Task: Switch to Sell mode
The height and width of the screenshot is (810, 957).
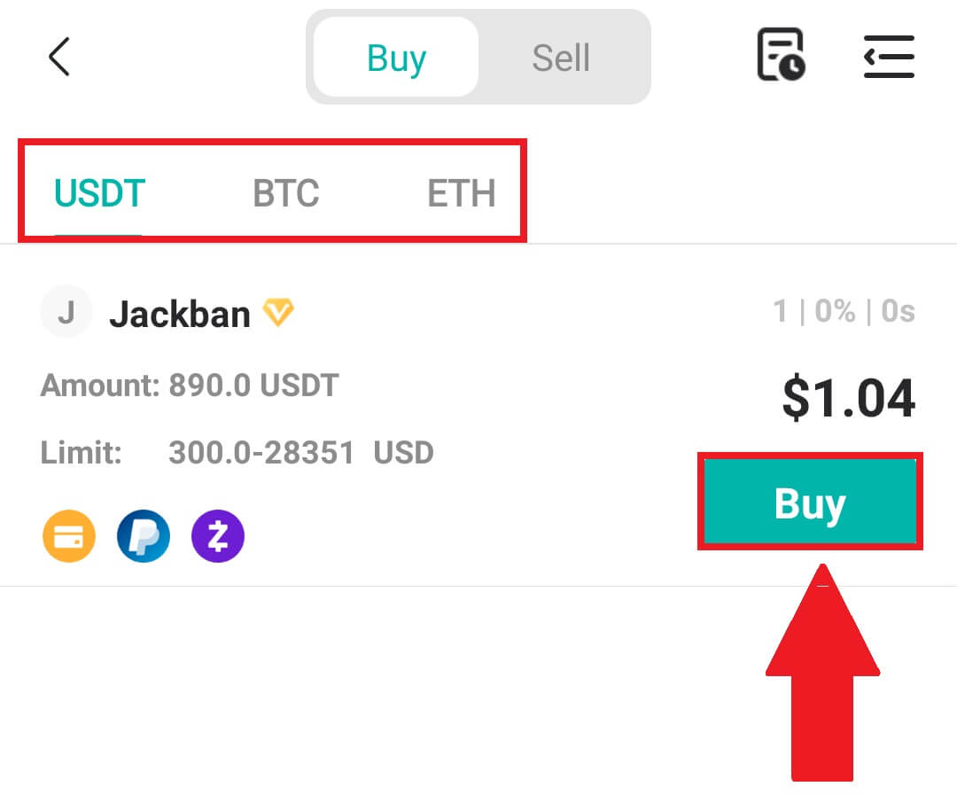Action: click(x=560, y=57)
